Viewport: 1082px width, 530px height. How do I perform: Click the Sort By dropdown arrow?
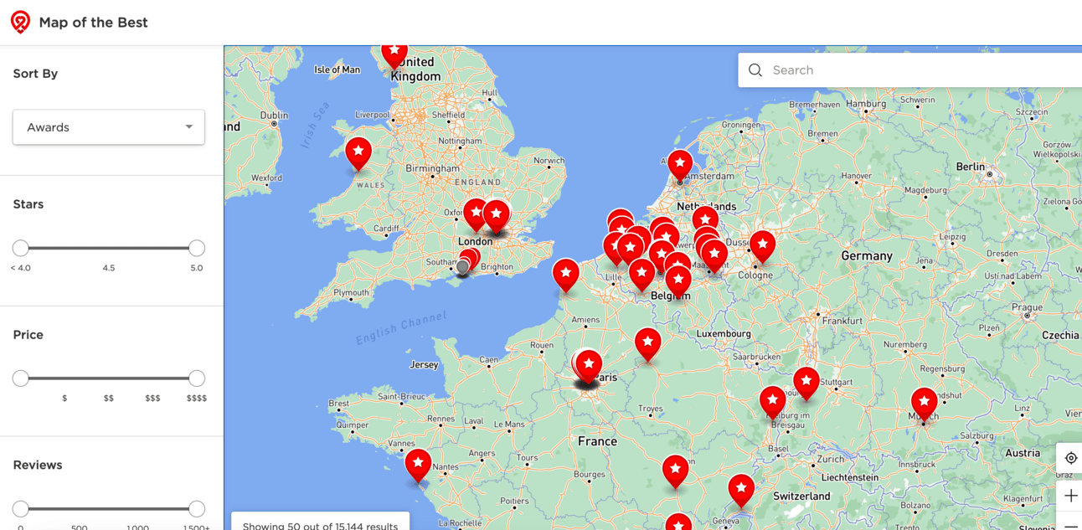click(189, 127)
